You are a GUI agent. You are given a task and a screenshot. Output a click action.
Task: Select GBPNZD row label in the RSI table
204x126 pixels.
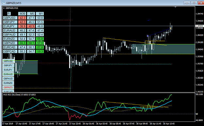click(10, 43)
